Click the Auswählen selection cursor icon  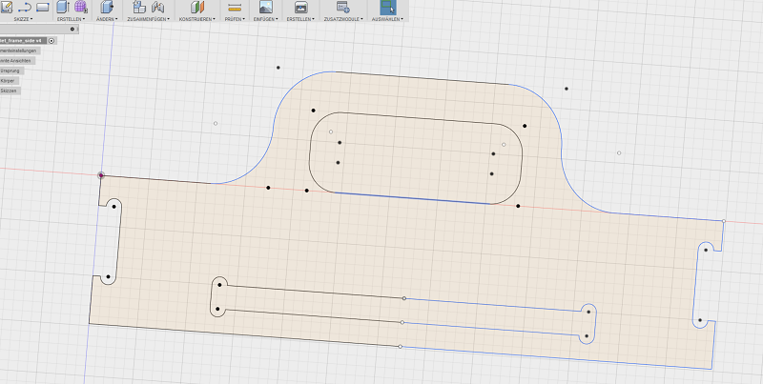[x=387, y=7]
